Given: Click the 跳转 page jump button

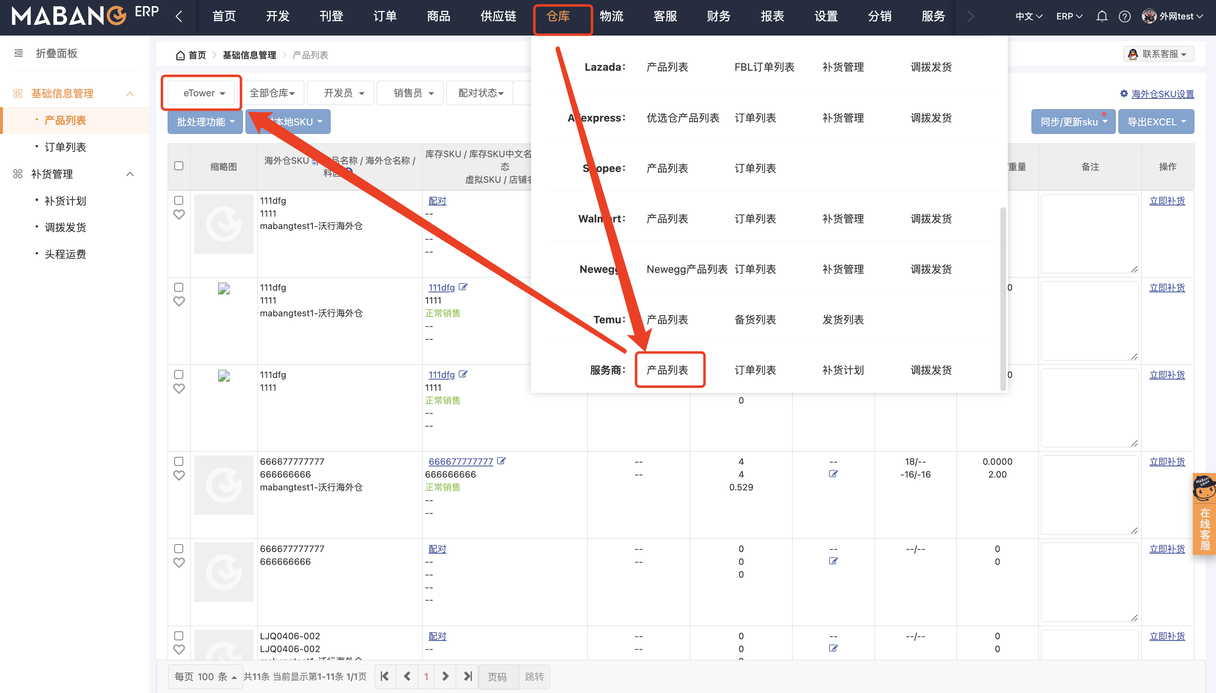Looking at the screenshot, I should click(x=534, y=676).
